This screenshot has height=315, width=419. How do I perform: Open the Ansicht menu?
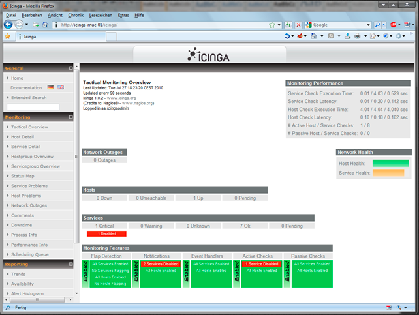55,15
